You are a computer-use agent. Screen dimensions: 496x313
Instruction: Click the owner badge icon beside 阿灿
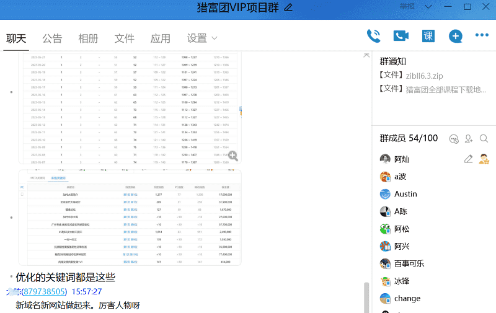[x=484, y=159]
